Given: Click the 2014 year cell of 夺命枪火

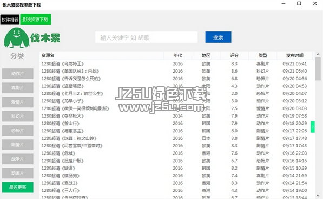Looking at the screenshot, I should point(177,116).
